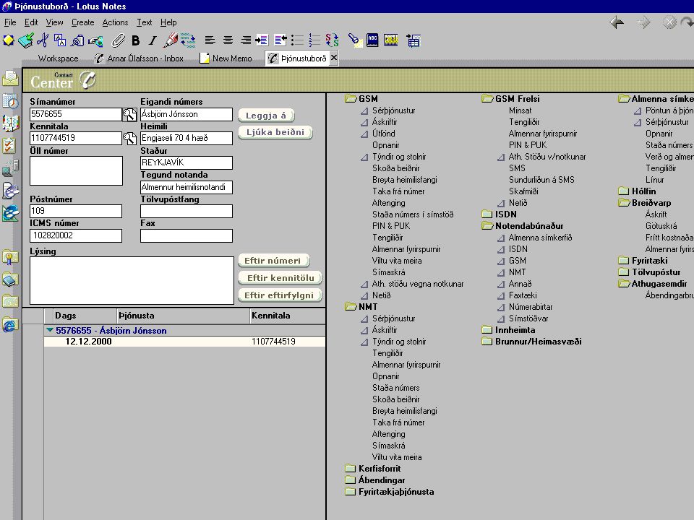Expand the Brunnur/Heimasvæði folder

coord(487,342)
